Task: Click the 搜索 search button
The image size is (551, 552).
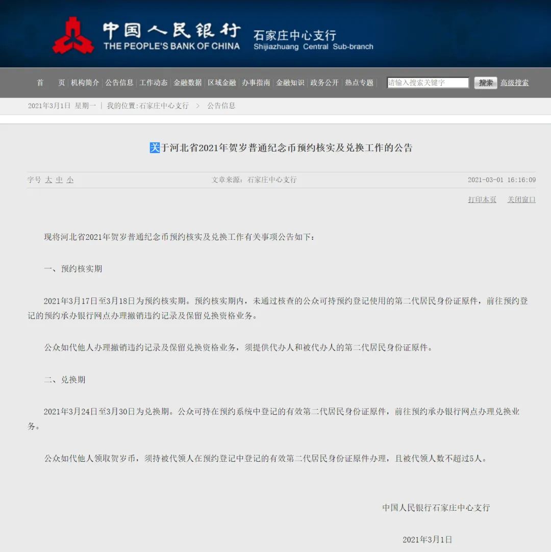Action: pos(486,83)
